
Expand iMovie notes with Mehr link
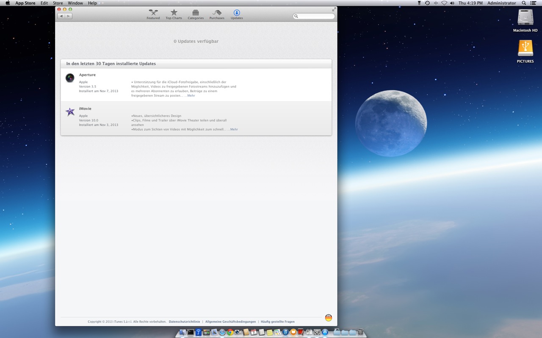[234, 129]
